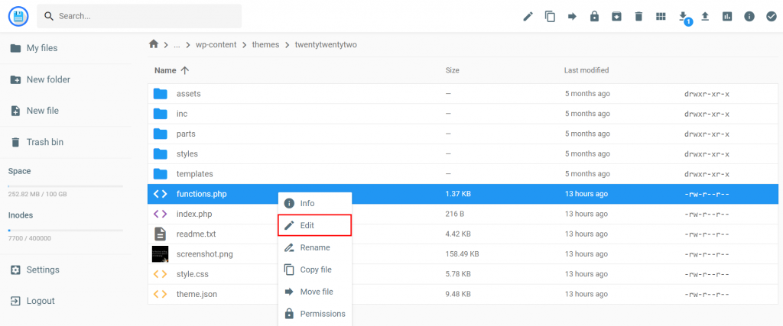Image resolution: width=783 pixels, height=326 pixels.
Task: Toggle grid view layout
Action: (x=661, y=16)
